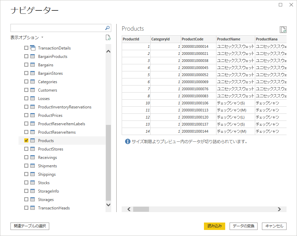Image resolution: width=297 pixels, height=236 pixels.
Task: Select the Storages table entry
Action: click(x=46, y=200)
